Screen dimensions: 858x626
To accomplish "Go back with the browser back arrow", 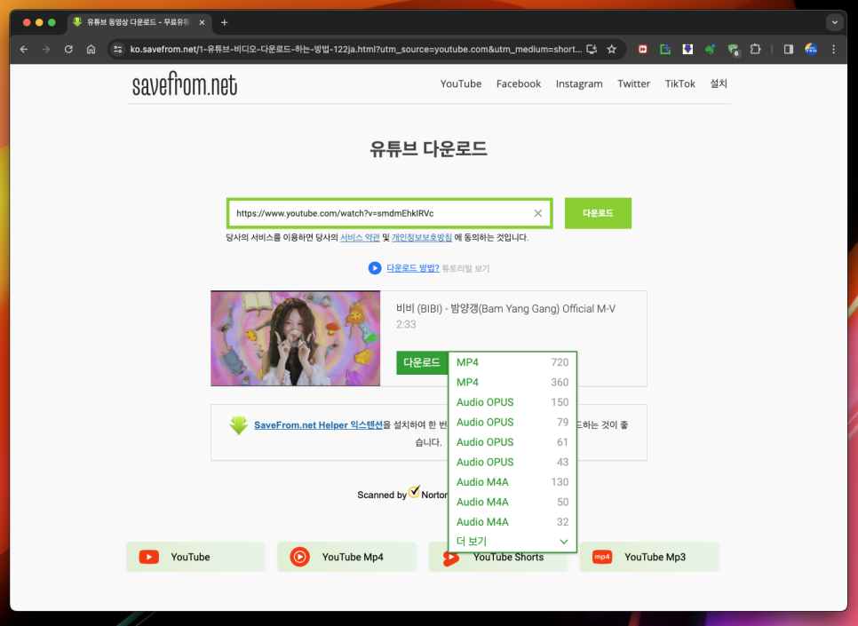I will 23,49.
